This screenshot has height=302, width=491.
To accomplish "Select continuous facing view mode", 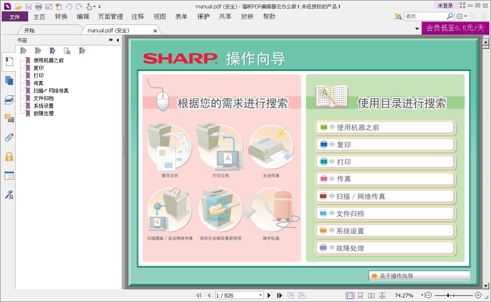I will [382, 295].
